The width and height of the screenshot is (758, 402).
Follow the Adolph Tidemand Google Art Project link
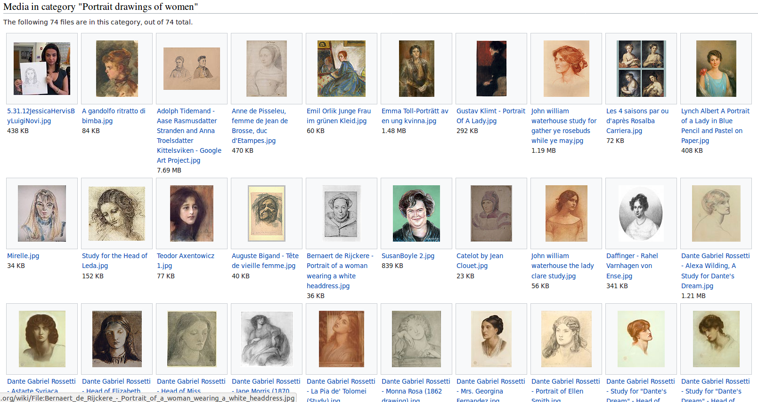(189, 136)
